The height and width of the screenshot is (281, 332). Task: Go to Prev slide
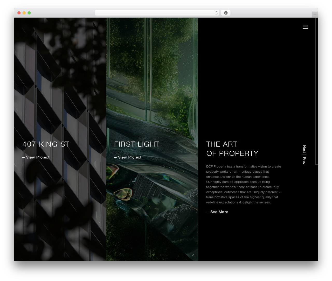tap(304, 161)
